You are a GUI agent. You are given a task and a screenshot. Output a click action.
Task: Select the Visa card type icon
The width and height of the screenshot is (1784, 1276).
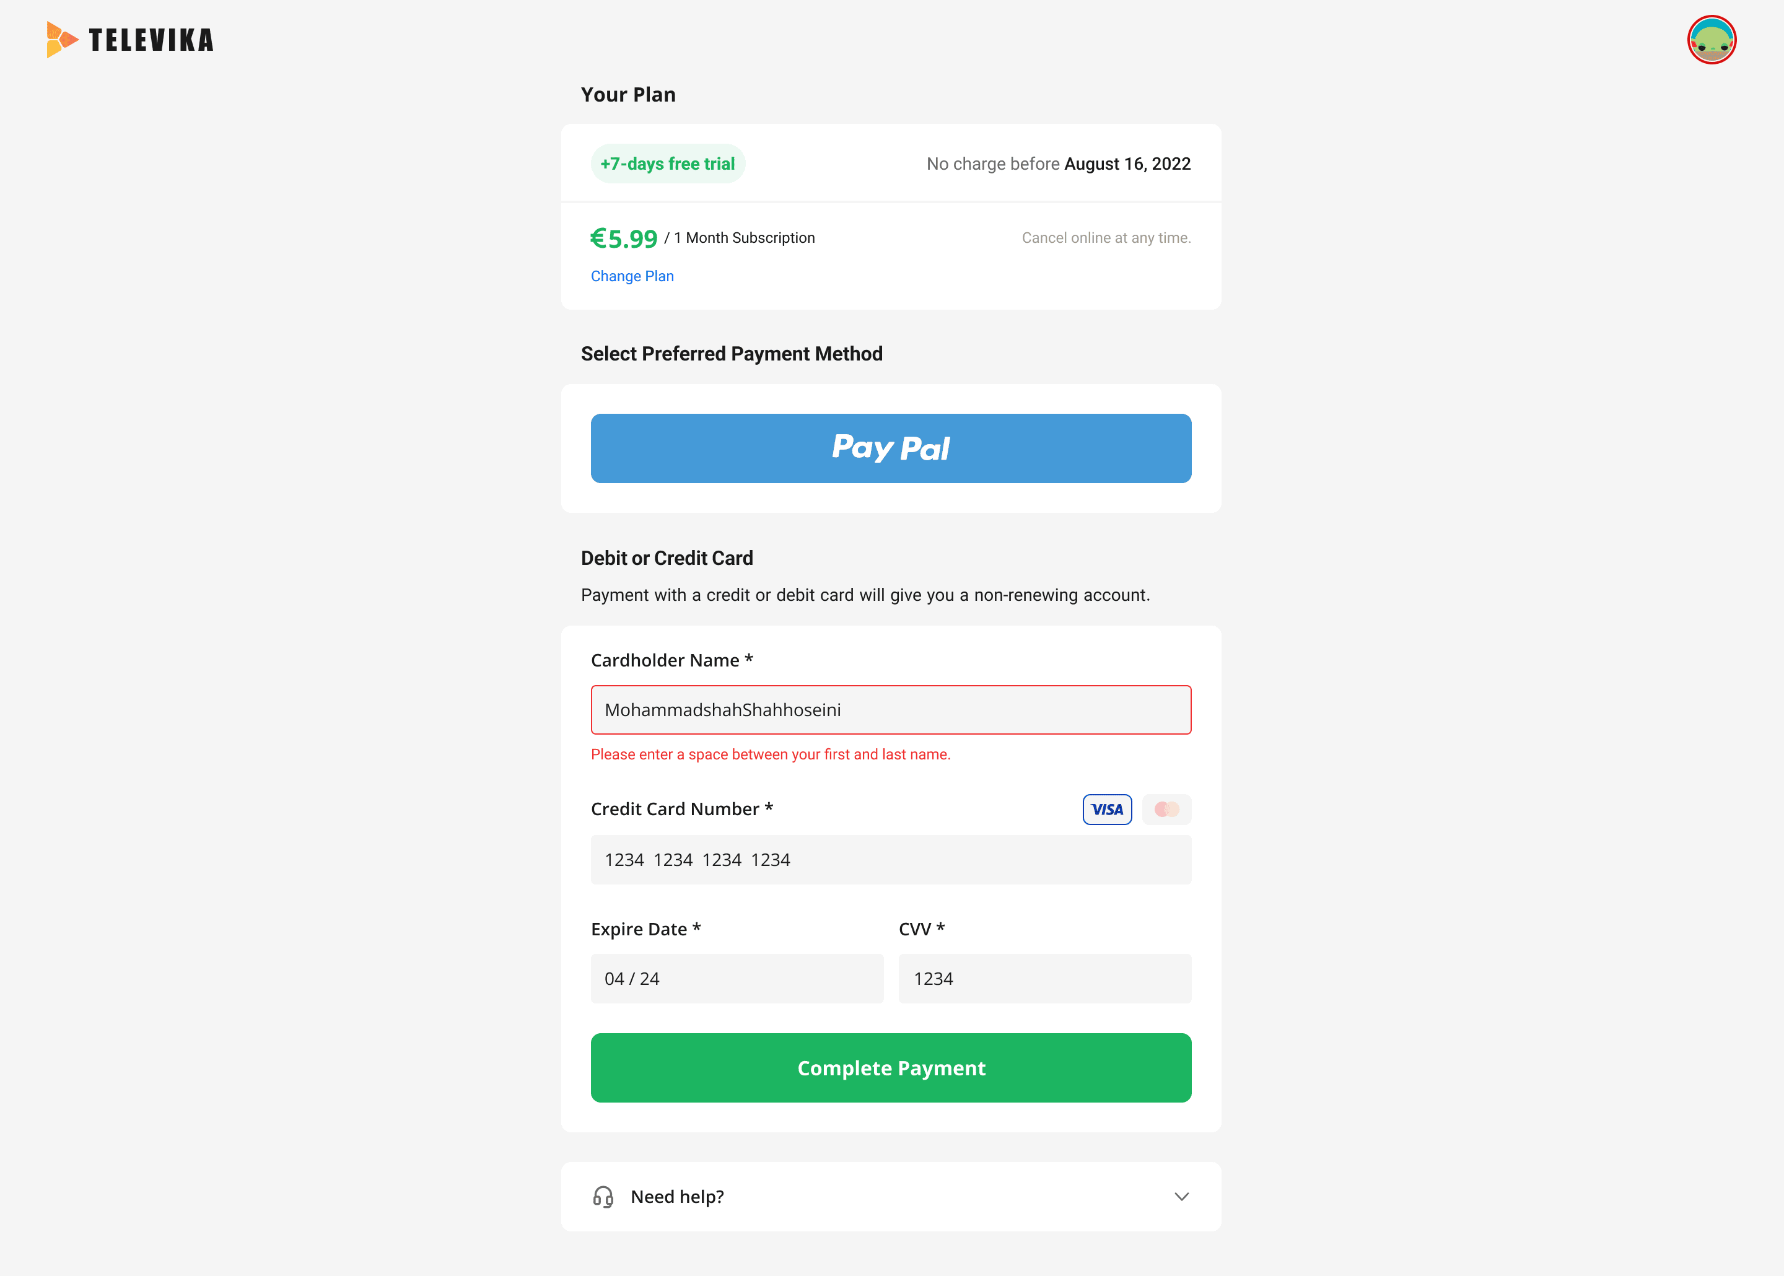click(x=1107, y=810)
